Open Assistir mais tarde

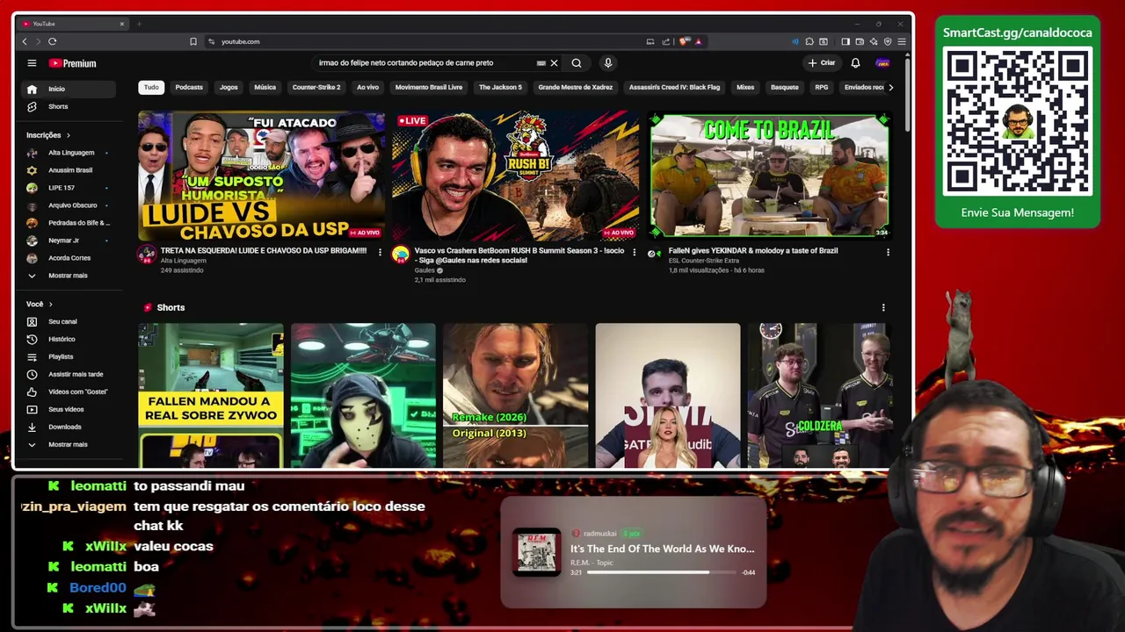coord(69,374)
